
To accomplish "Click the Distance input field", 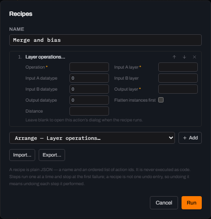I will [89, 111].
